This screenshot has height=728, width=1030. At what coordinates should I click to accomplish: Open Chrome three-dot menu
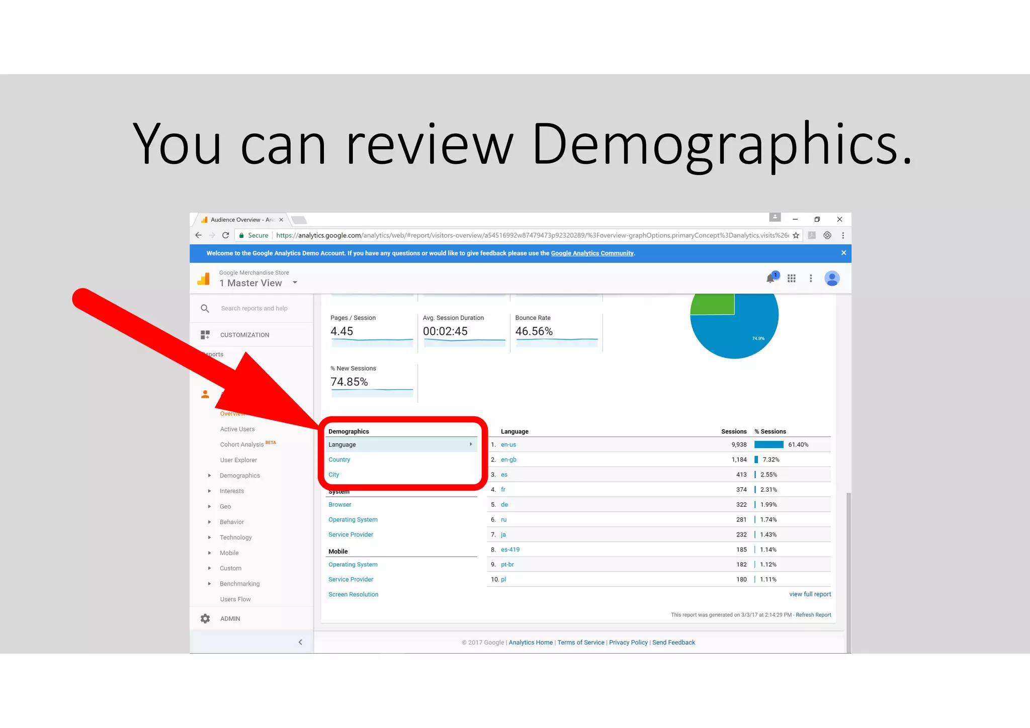[x=843, y=235]
